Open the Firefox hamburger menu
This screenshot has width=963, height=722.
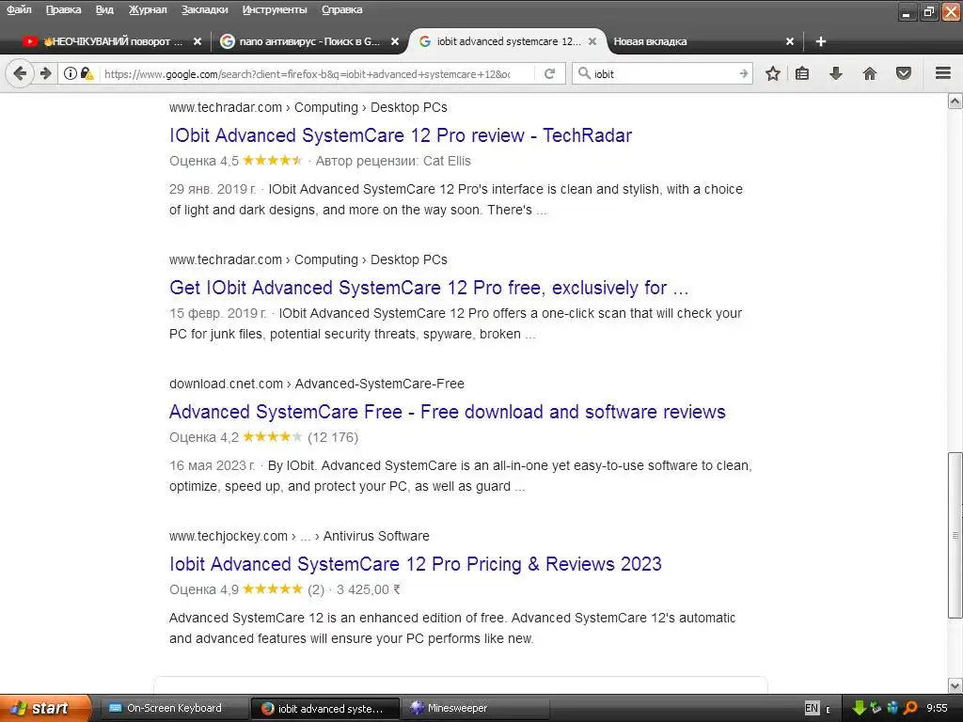pos(943,73)
